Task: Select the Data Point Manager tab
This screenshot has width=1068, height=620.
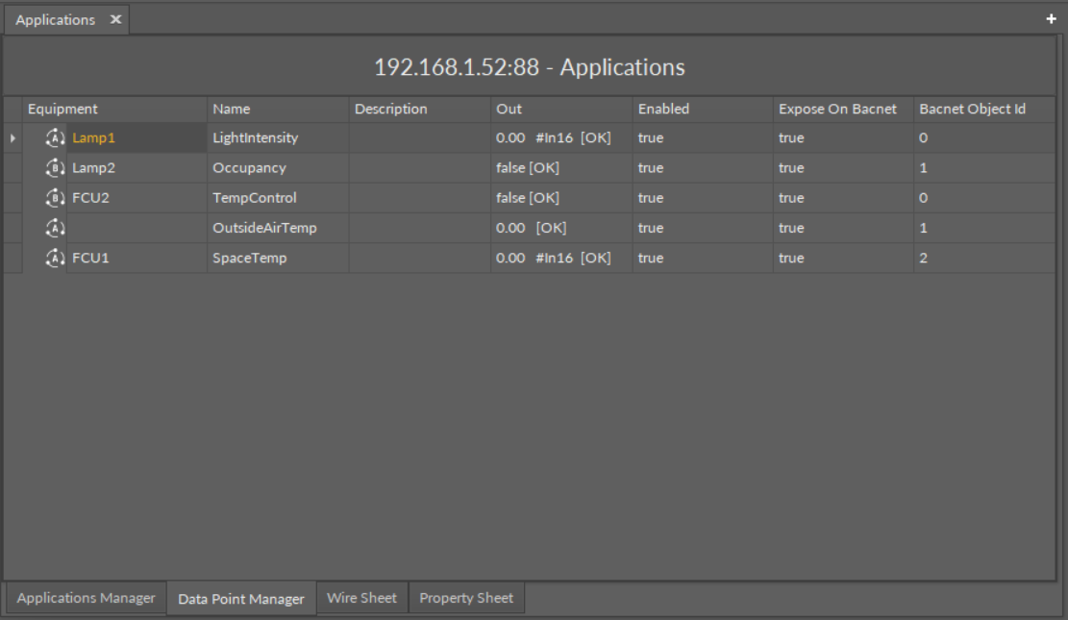Action: point(241,599)
